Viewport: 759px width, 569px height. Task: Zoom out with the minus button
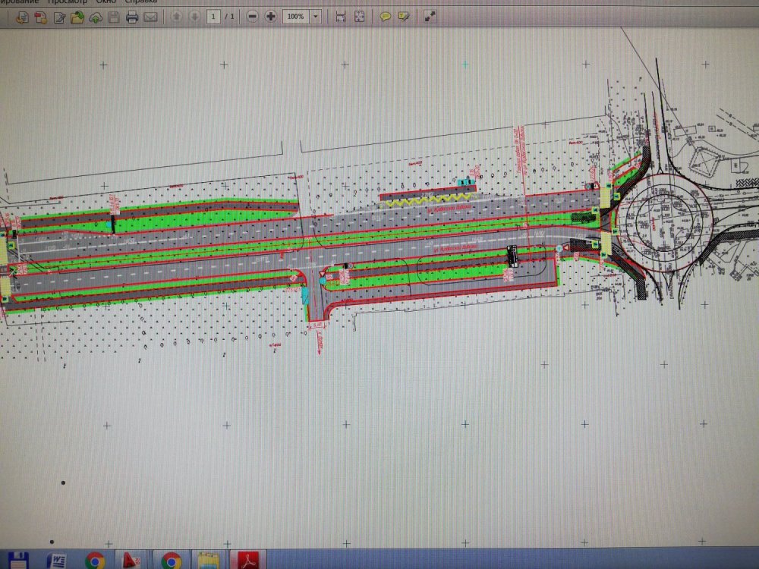tap(252, 16)
